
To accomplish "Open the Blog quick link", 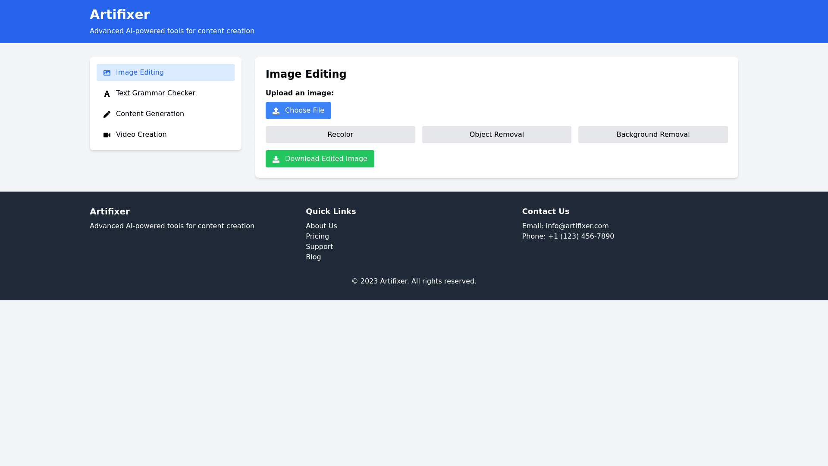I will (x=313, y=257).
